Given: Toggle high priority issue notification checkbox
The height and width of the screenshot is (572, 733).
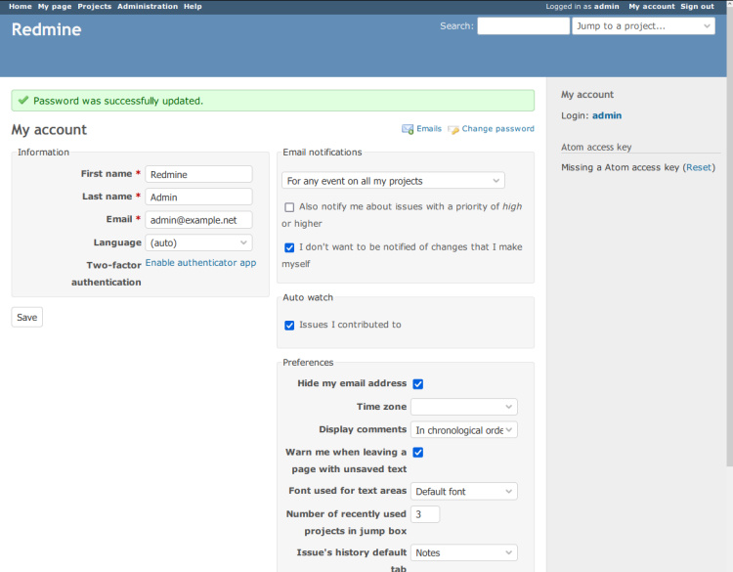Looking at the screenshot, I should pyautogui.click(x=289, y=207).
